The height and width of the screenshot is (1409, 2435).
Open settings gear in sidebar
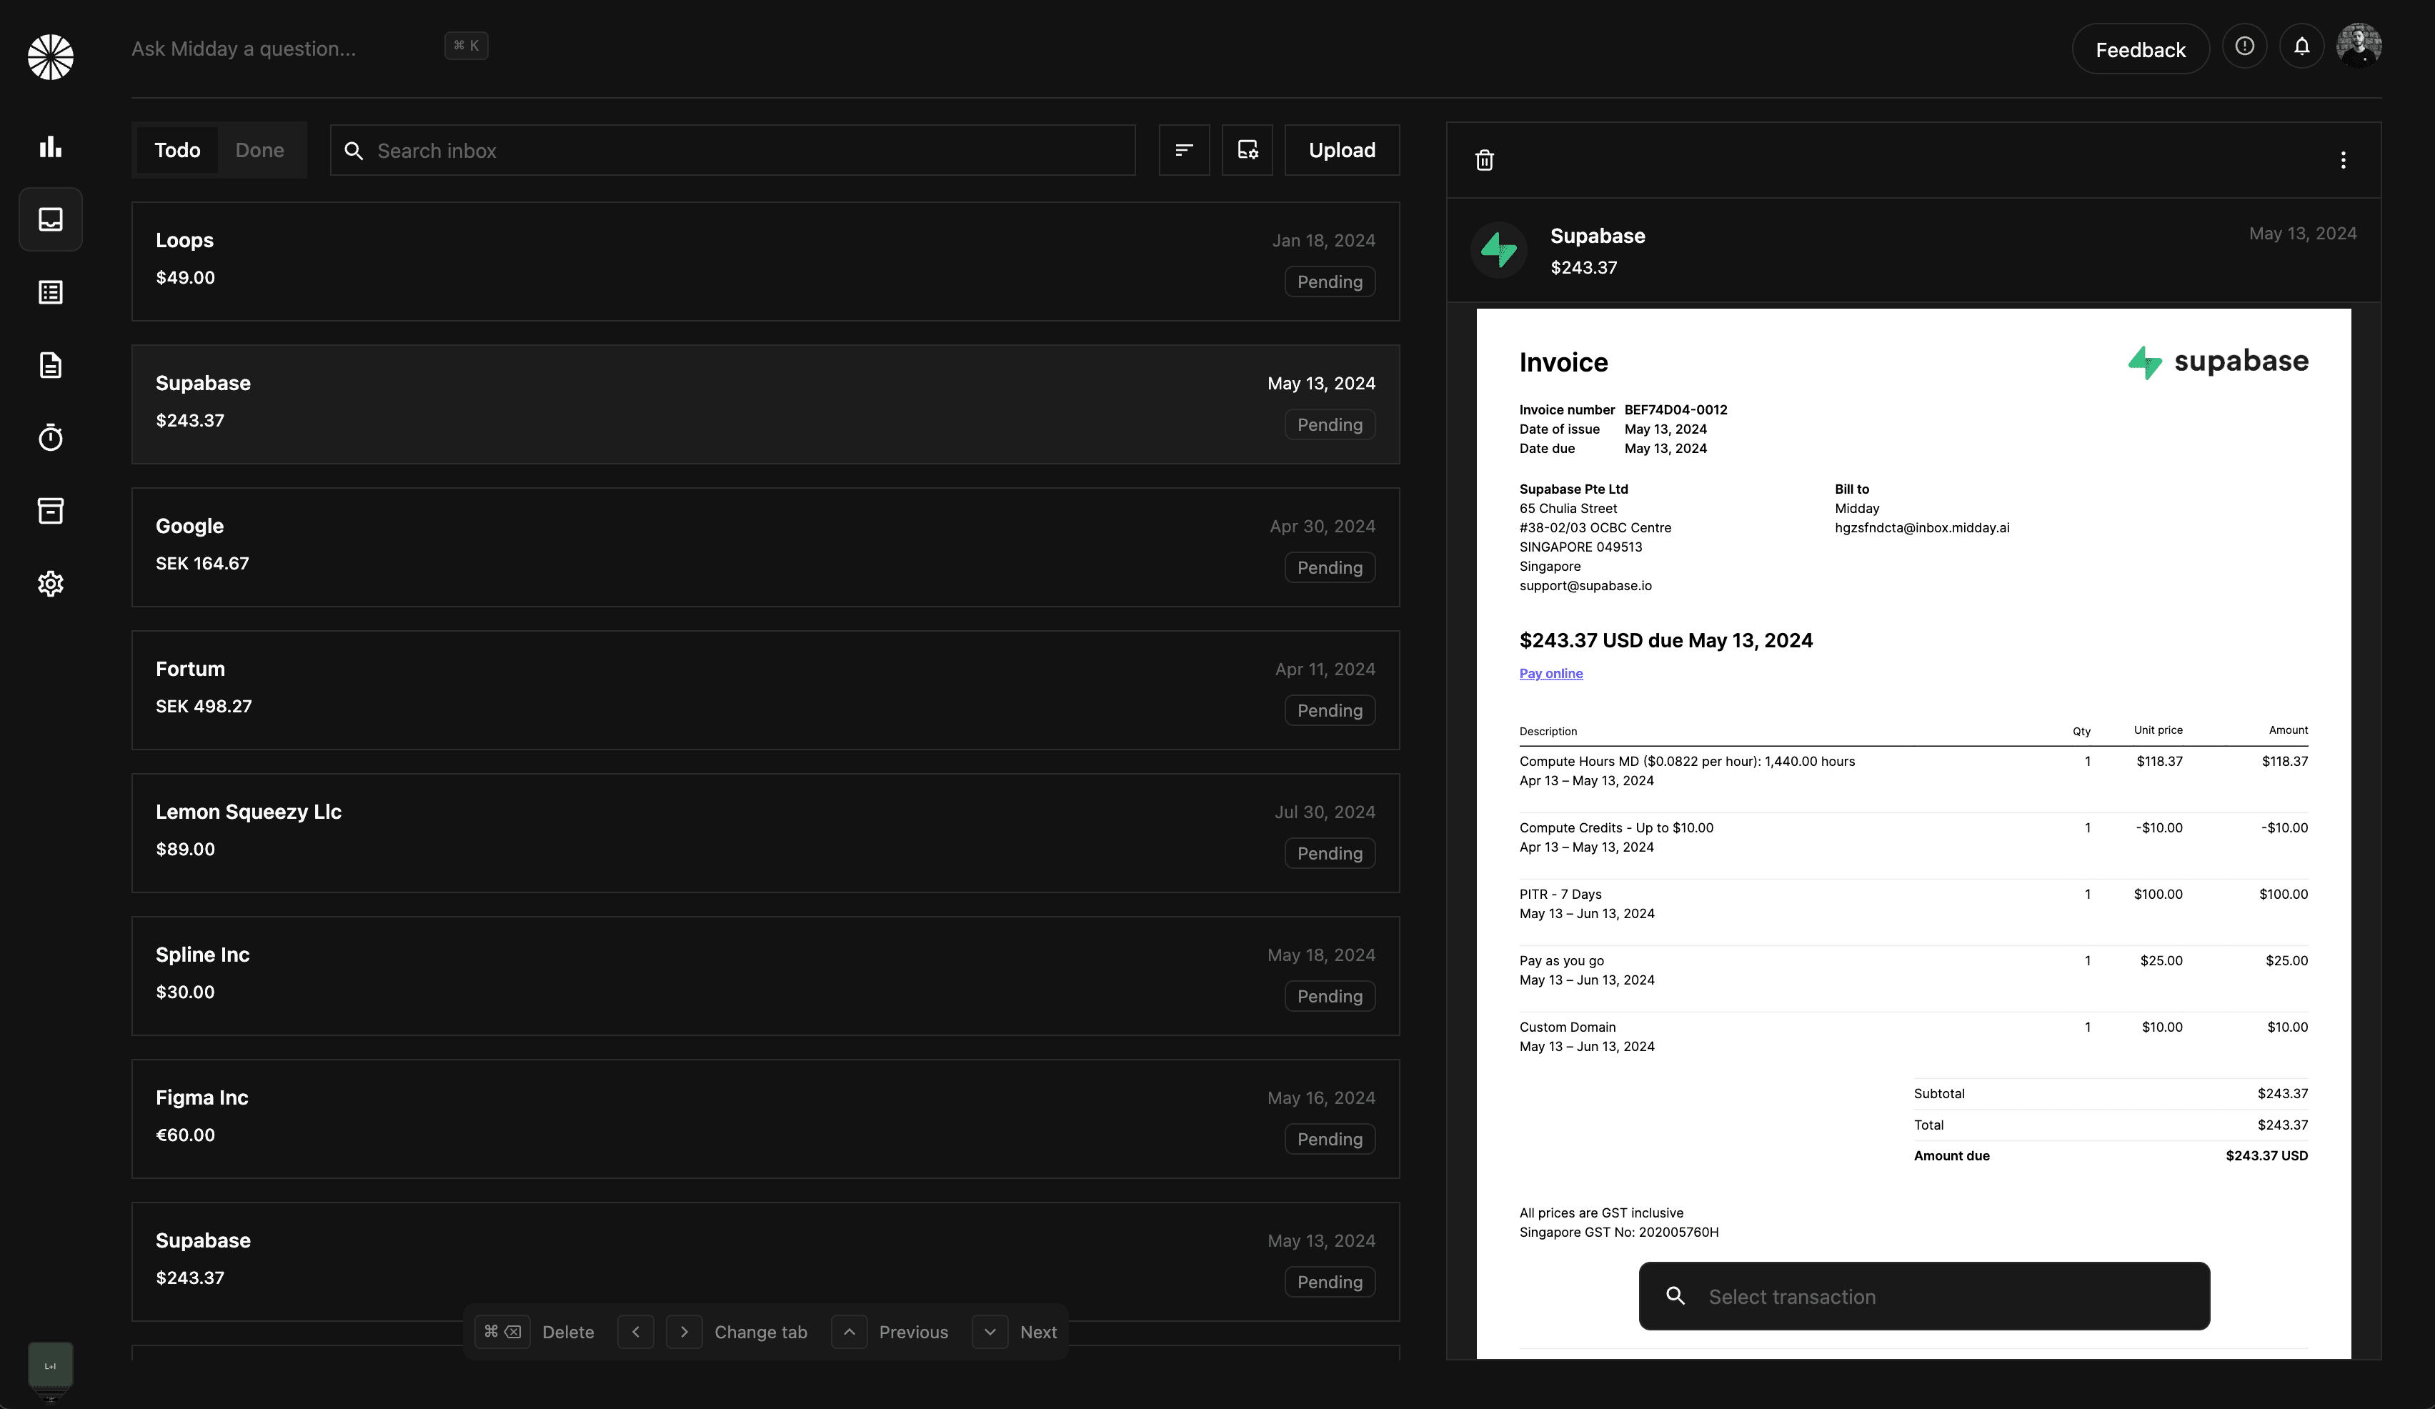pos(50,584)
